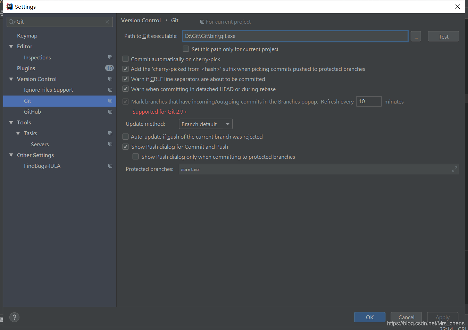Click the Refresh every minutes field

(x=369, y=101)
